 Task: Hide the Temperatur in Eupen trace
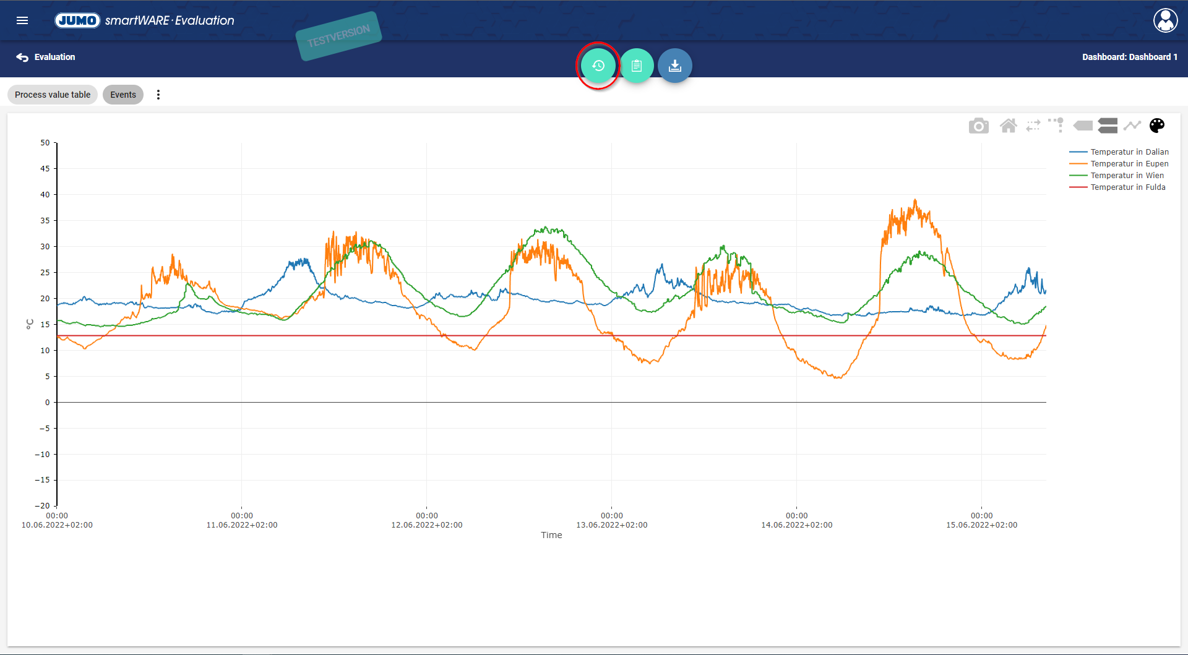[x=1129, y=164]
